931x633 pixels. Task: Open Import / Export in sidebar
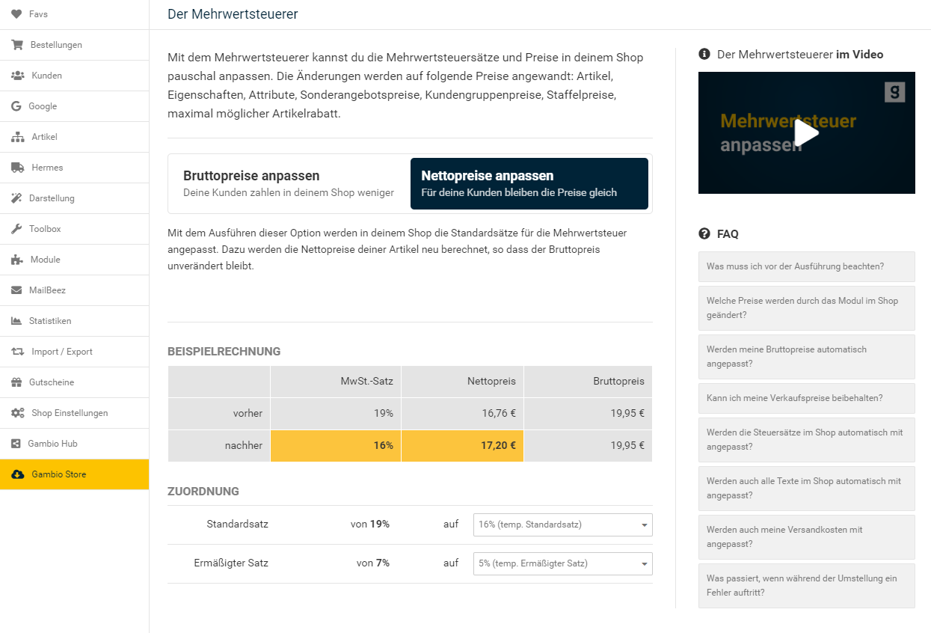point(61,352)
